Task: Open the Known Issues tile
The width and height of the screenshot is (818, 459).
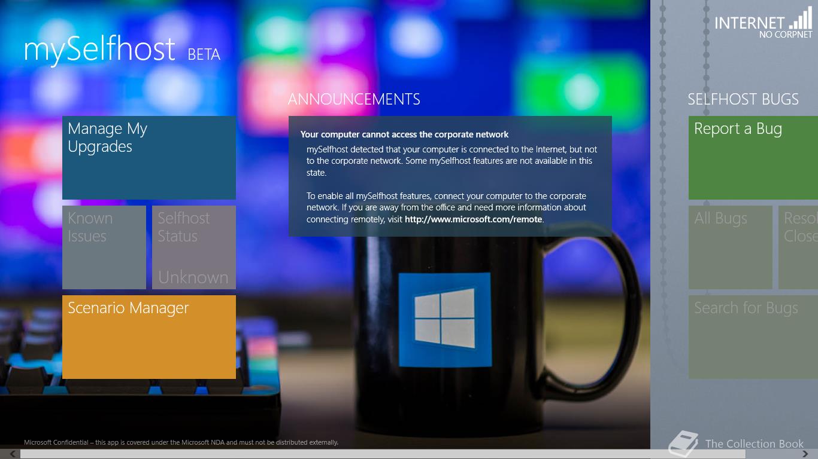Action: pyautogui.click(x=104, y=247)
